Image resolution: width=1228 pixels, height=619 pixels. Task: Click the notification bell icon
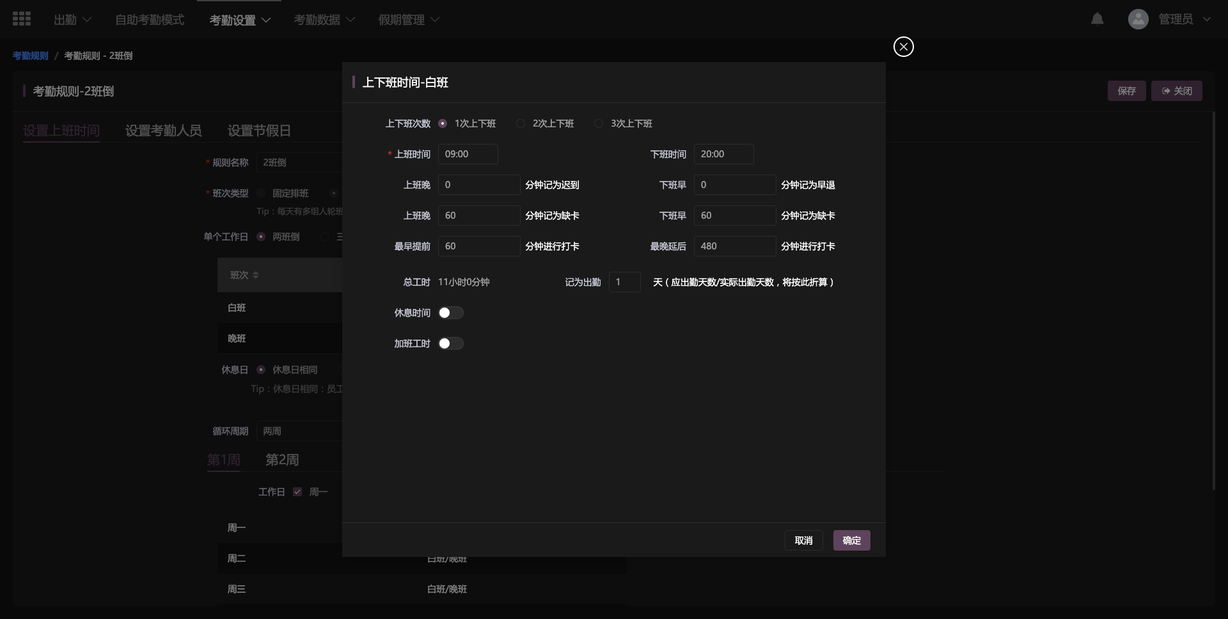coord(1097,19)
